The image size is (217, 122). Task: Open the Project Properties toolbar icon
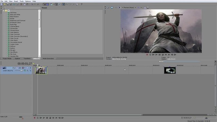(x=17, y=4)
